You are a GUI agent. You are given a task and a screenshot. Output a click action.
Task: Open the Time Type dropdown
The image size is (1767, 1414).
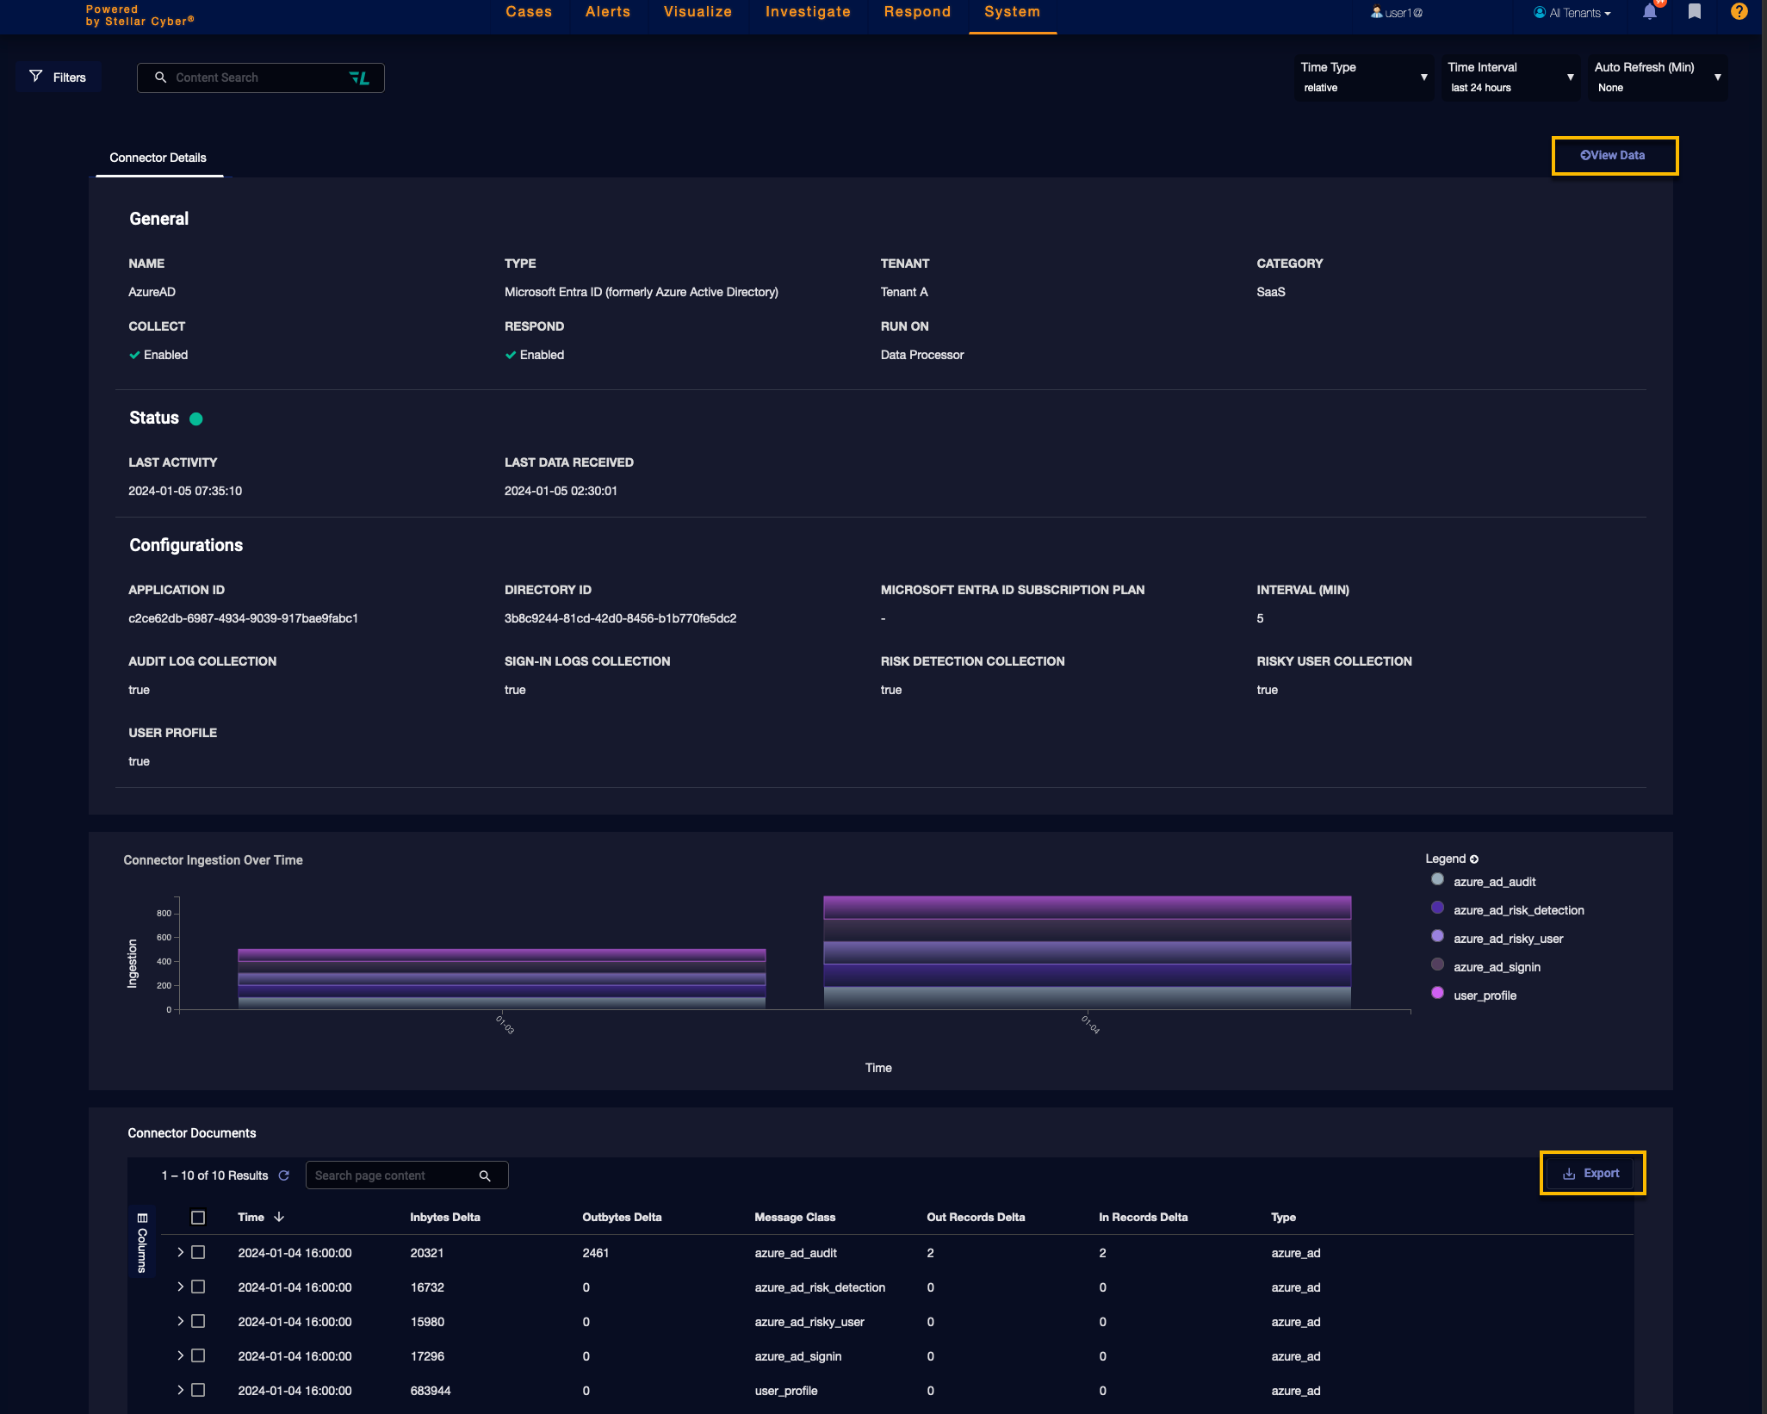coord(1364,78)
